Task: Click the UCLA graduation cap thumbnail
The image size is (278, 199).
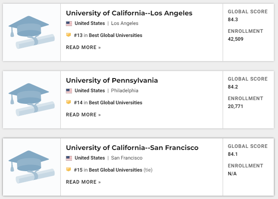Action: [x=32, y=32]
